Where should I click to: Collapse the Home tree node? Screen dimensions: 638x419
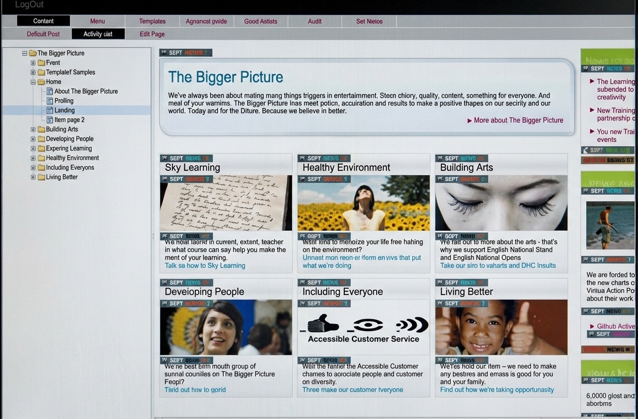click(33, 82)
